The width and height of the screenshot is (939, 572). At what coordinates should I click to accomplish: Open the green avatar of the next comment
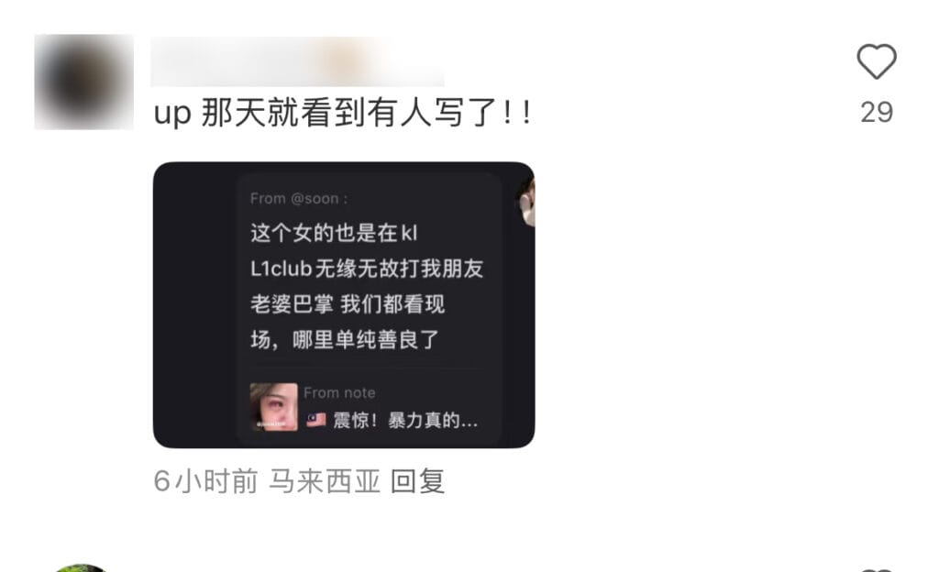[x=81, y=567]
